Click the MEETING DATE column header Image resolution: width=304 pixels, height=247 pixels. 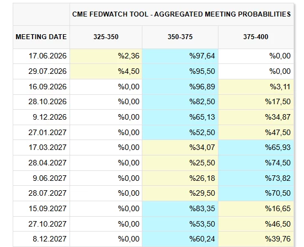41,37
